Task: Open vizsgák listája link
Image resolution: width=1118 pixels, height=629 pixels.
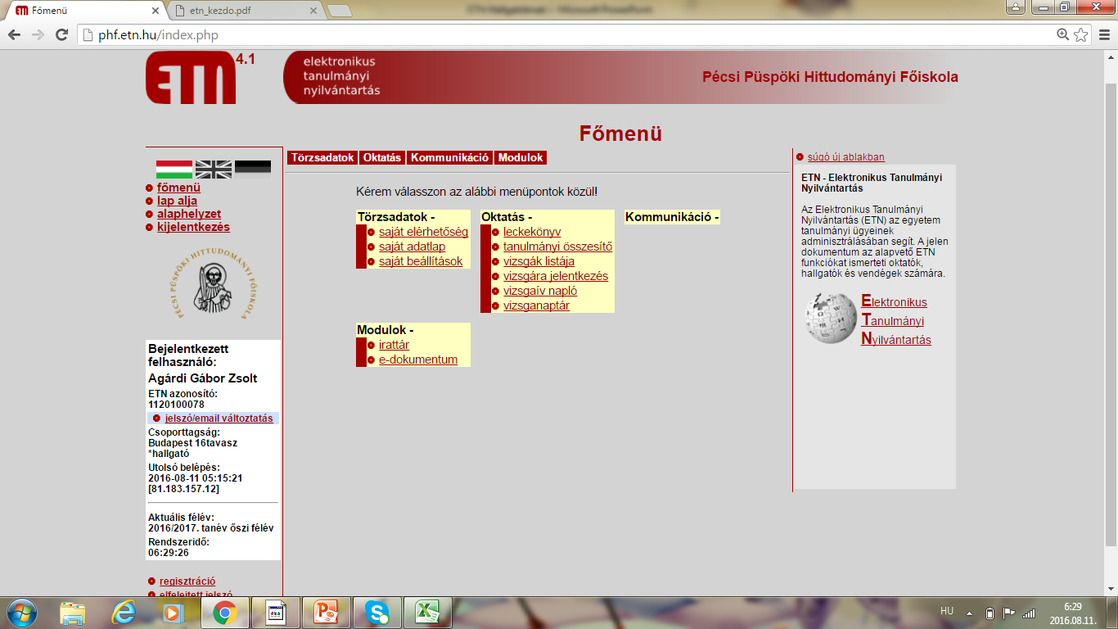Action: click(539, 261)
